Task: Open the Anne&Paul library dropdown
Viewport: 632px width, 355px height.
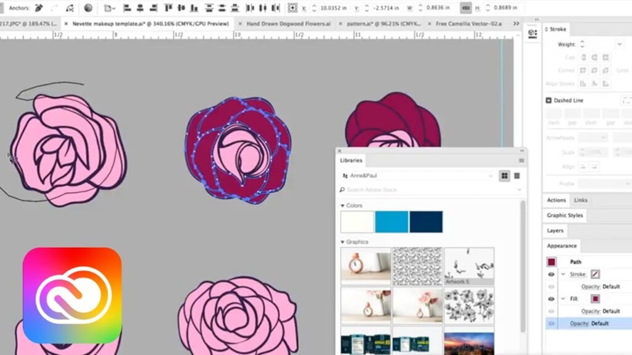Action: (417, 176)
